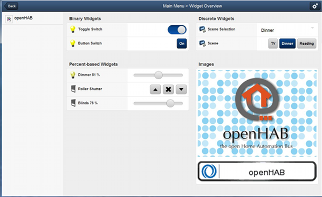Toggle the Button Switch On button

point(182,44)
